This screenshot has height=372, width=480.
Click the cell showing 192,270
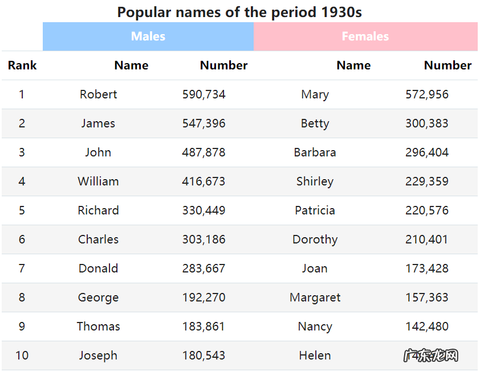tap(204, 297)
